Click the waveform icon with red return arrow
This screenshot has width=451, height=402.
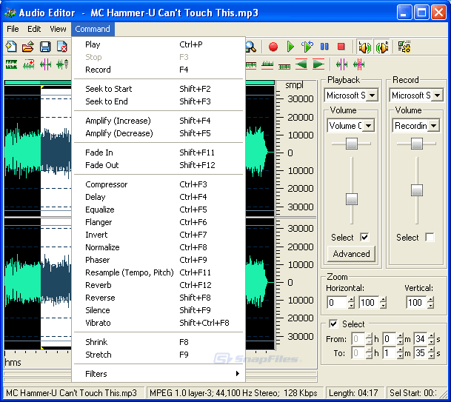(28, 64)
